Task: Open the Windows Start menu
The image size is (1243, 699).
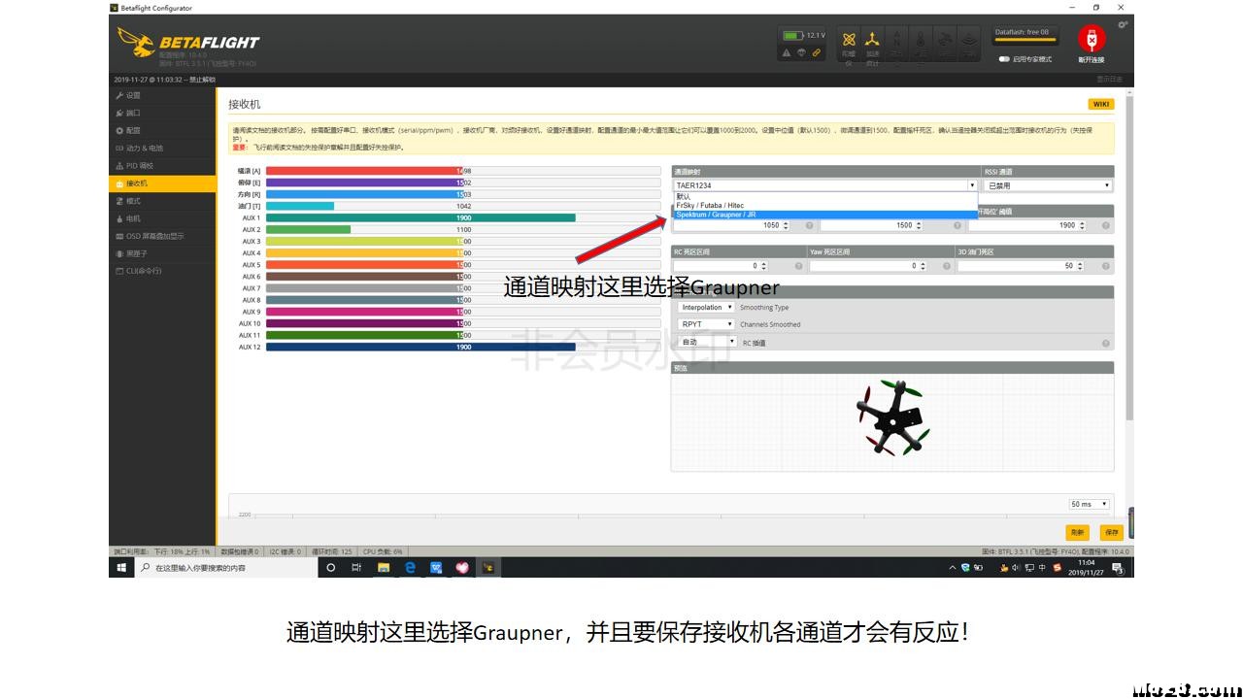Action: click(121, 567)
